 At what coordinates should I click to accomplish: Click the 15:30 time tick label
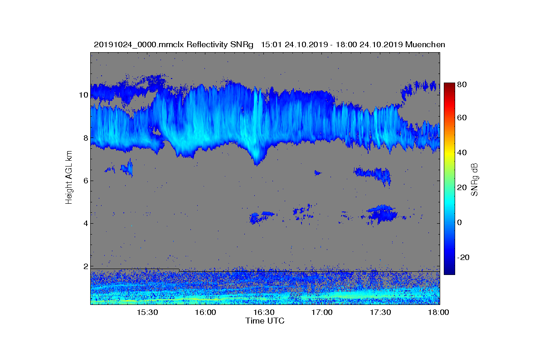pos(147,313)
